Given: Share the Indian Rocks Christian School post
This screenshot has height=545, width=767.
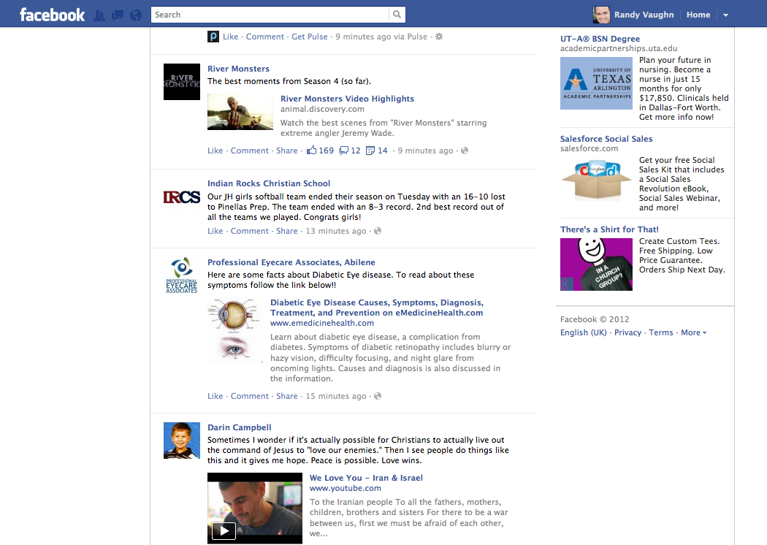Looking at the screenshot, I should (286, 231).
